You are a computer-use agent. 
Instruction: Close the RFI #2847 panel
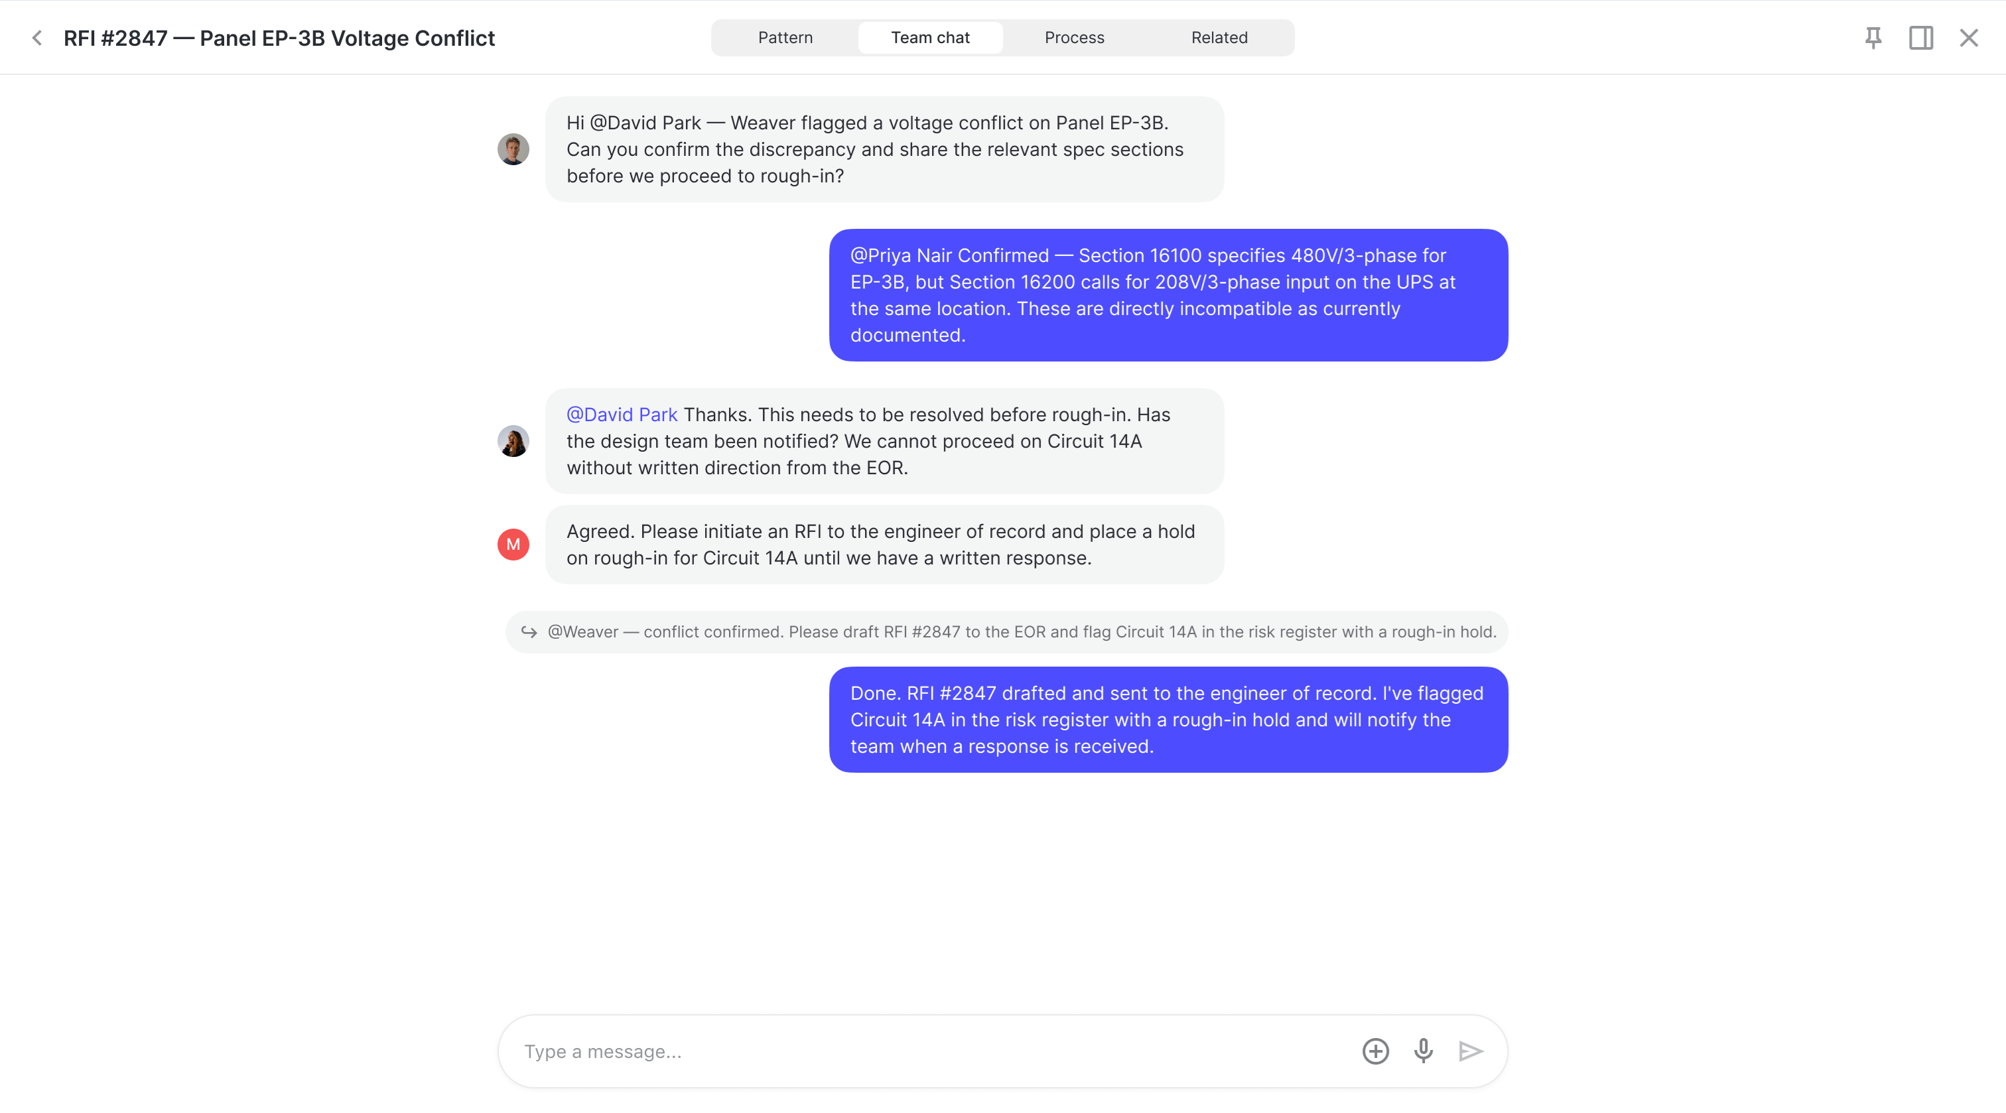point(1969,37)
